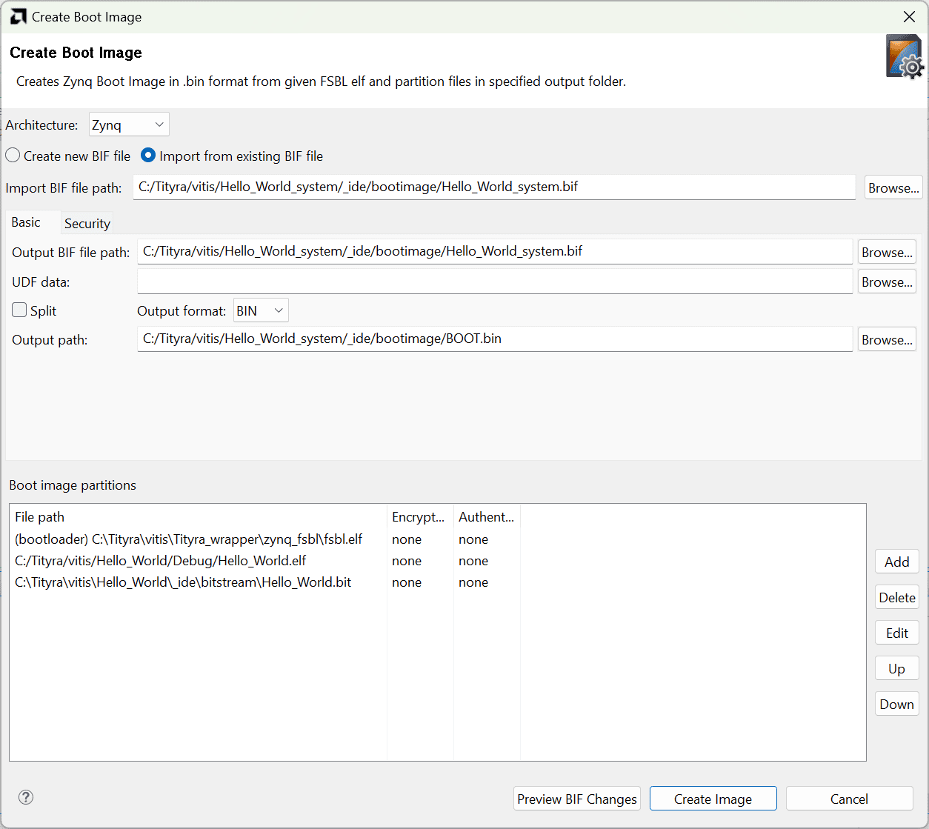Click the UDF data input field
Viewport: 929px width, 829px height.
(494, 282)
